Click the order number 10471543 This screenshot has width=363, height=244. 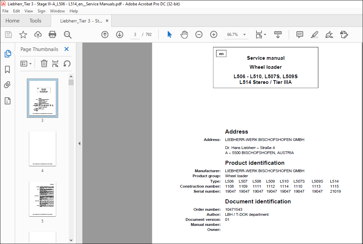point(234,209)
